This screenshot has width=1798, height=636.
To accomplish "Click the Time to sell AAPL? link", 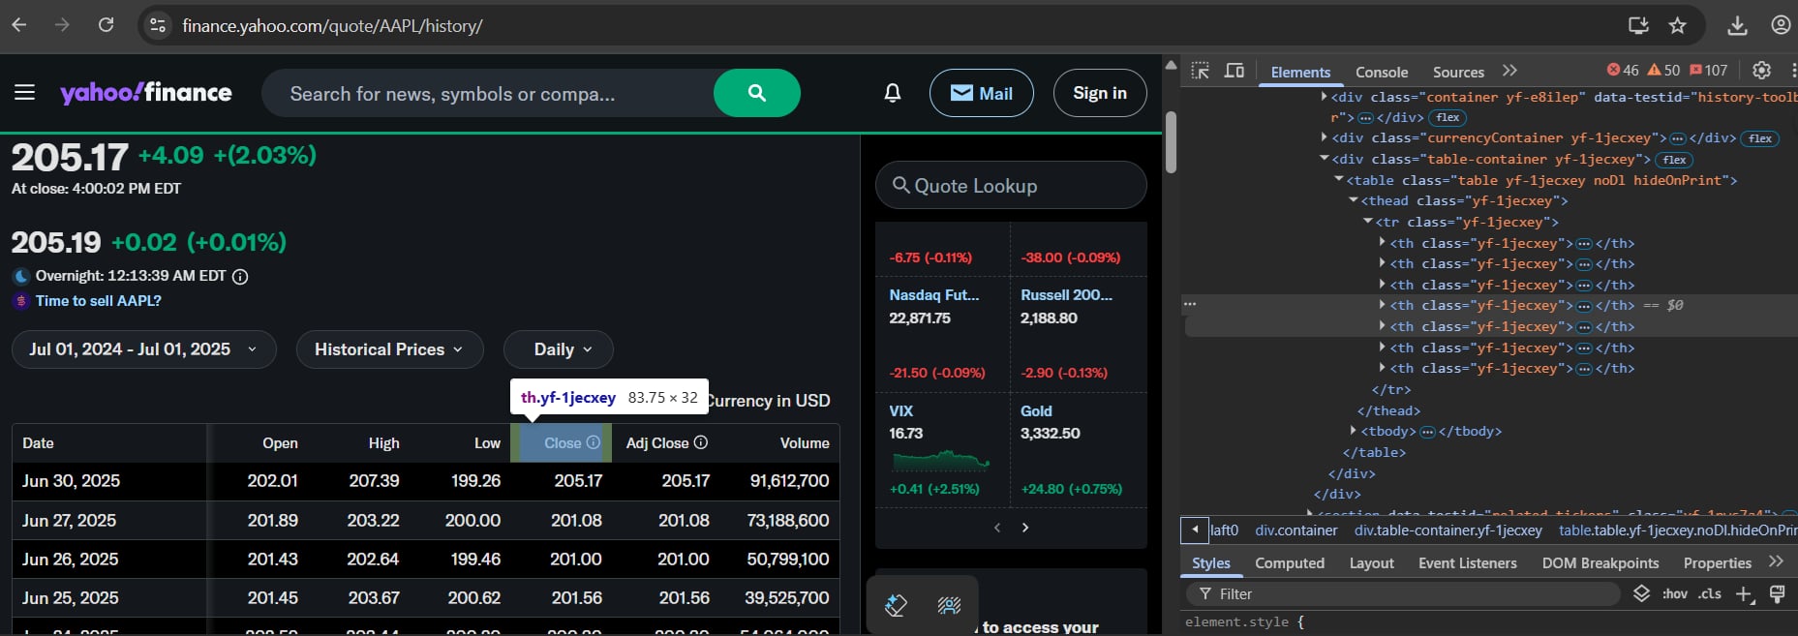I will pyautogui.click(x=98, y=301).
